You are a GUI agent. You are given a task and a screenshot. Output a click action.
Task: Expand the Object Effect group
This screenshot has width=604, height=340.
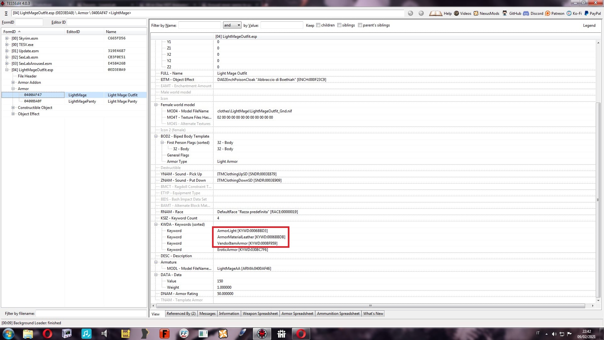[x=13, y=114]
